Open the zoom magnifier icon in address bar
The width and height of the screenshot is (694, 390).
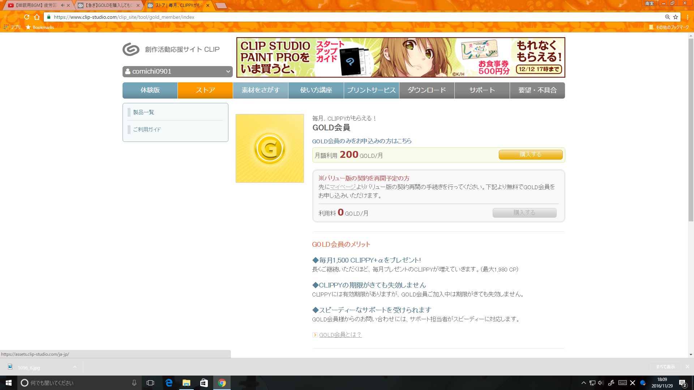667,17
